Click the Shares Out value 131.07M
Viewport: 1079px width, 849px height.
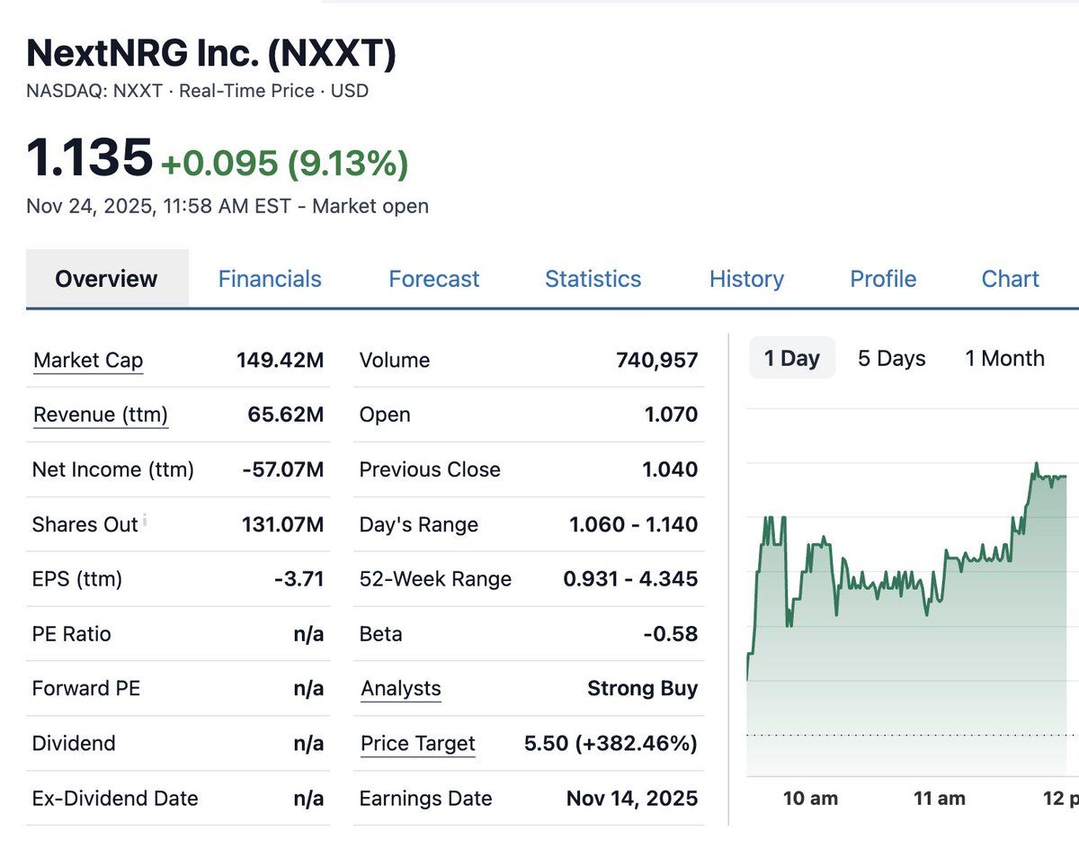pyautogui.click(x=282, y=524)
